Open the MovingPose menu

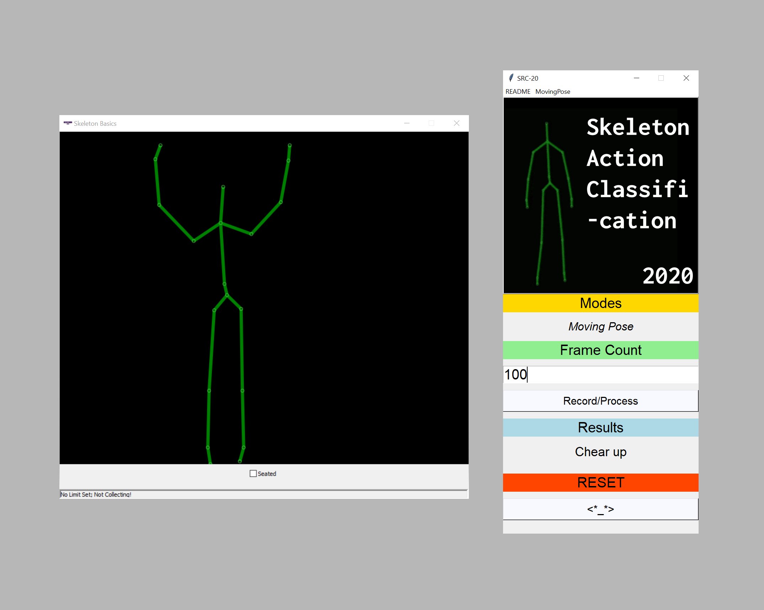(552, 92)
